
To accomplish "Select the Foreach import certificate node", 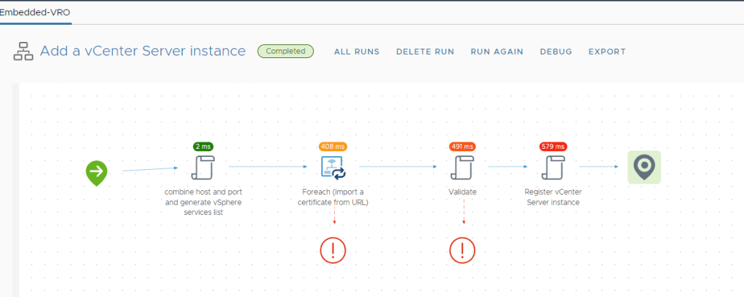I will click(x=333, y=168).
